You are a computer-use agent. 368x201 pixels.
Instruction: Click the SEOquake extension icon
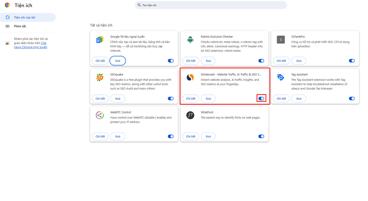pyautogui.click(x=100, y=77)
